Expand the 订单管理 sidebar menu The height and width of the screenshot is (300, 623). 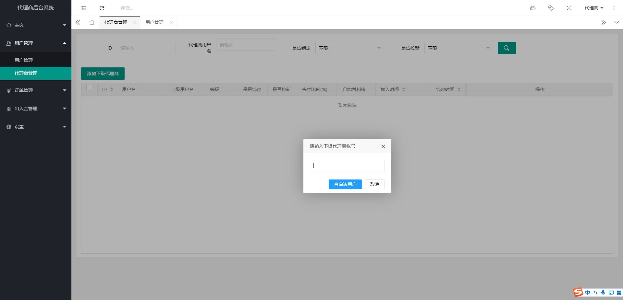click(x=36, y=90)
